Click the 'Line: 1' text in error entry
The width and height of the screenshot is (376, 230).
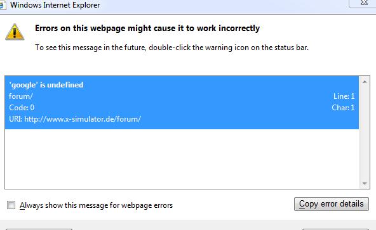click(344, 96)
